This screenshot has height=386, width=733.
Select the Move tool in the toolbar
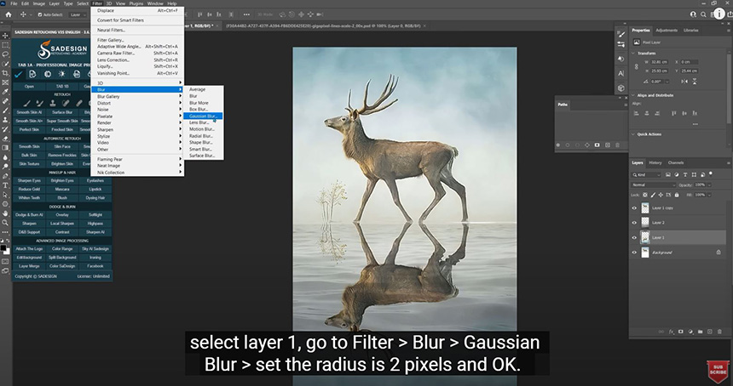5,35
